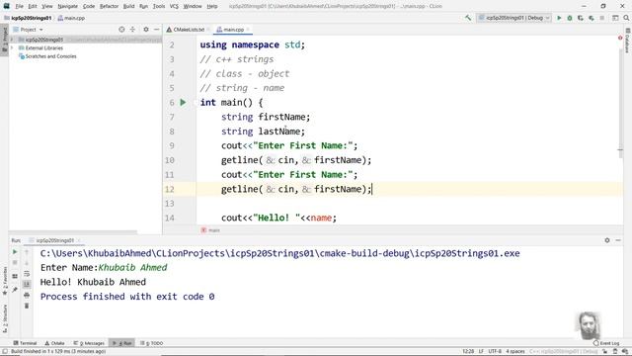Click the LF line separator in status bar
The height and width of the screenshot is (356, 632).
(481, 352)
